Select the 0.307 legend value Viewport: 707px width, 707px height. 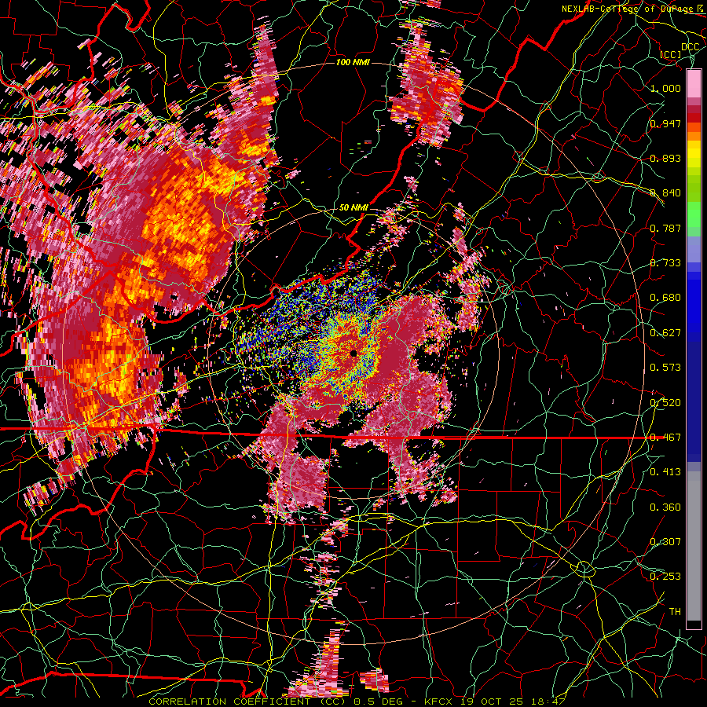pos(665,542)
